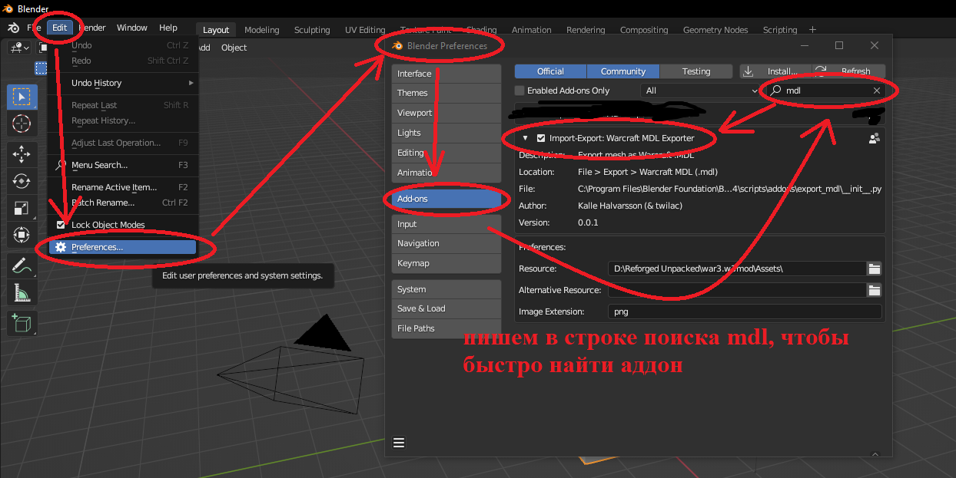Collapse the Warcraft MDL Exporter details
This screenshot has height=478, width=956.
point(525,138)
